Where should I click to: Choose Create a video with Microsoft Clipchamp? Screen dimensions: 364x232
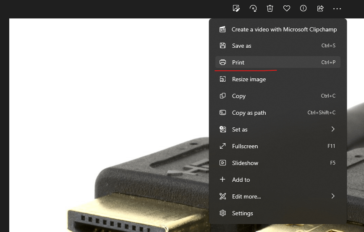(278, 29)
